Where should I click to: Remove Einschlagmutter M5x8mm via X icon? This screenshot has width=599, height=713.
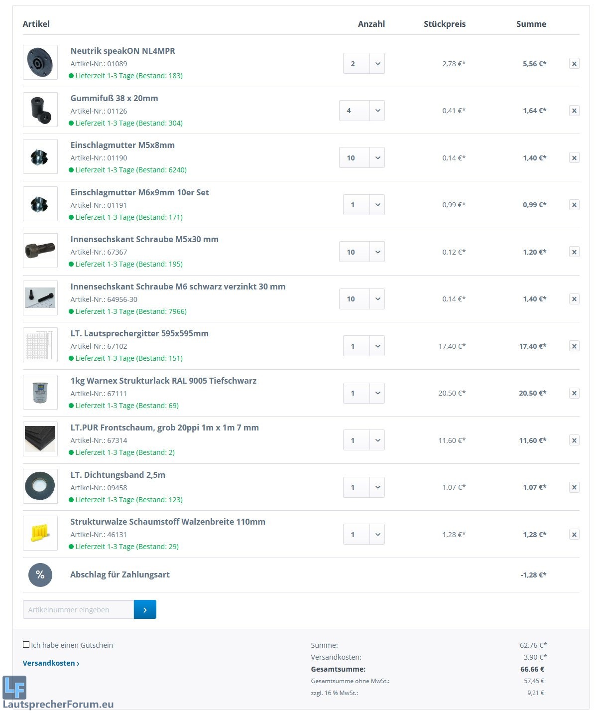point(574,158)
